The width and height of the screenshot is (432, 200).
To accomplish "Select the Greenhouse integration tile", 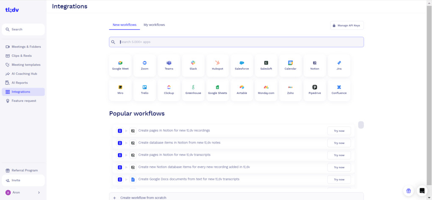I will click(x=193, y=90).
